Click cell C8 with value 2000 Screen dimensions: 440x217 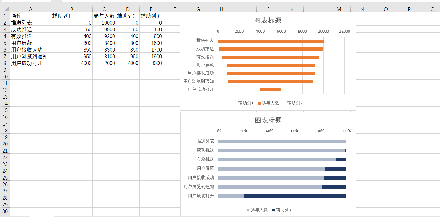click(x=104, y=63)
